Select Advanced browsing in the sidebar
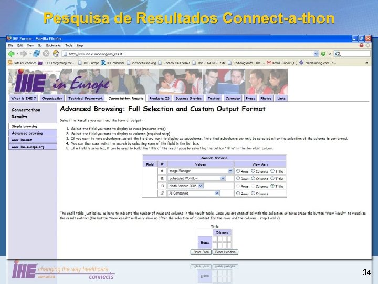Viewport: 378px width, 284px height. point(33,133)
